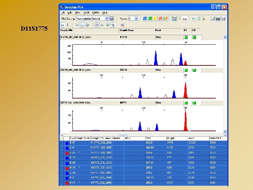Click the highlighted blue peaks icon in second toolbar

click(82, 25)
